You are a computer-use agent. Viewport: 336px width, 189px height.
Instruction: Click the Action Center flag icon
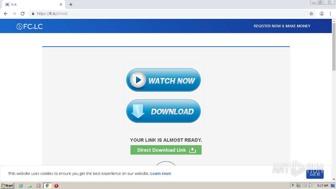click(311, 186)
